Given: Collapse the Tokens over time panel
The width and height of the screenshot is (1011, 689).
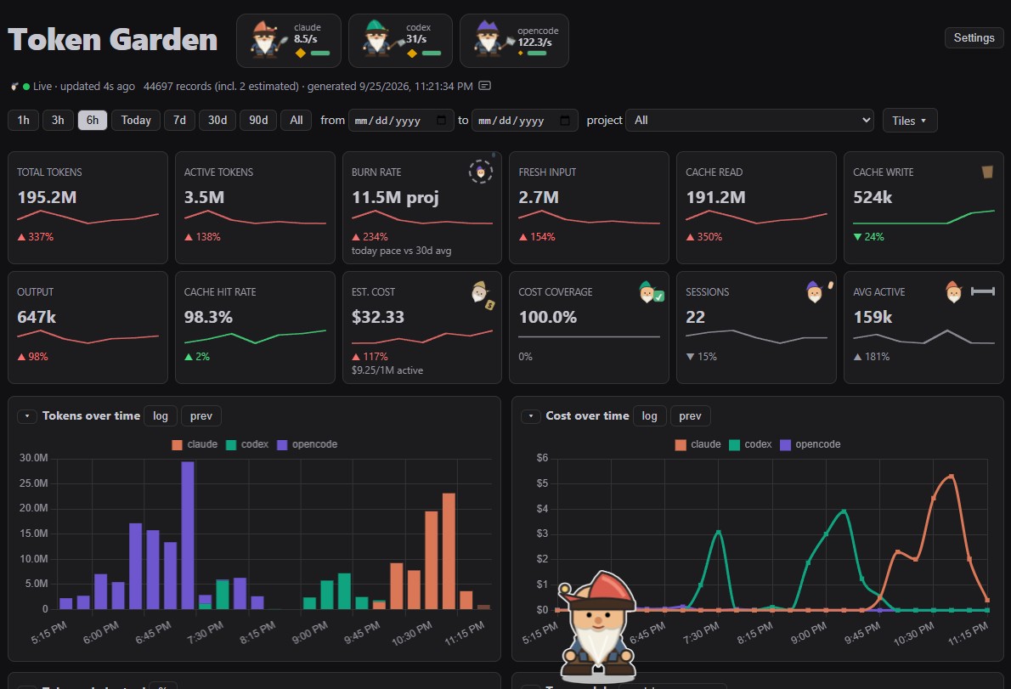Looking at the screenshot, I should point(27,416).
